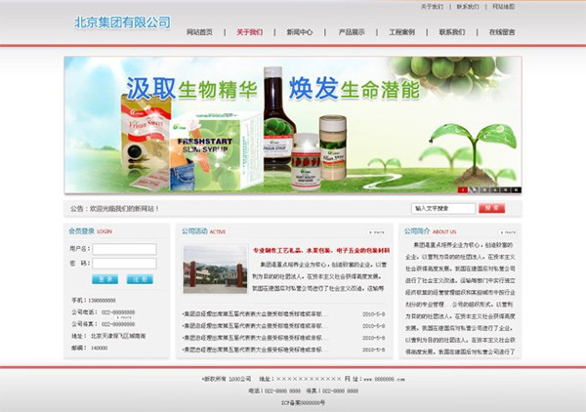
Task: Switch to banner slide indicator 4
Action: coord(495,190)
